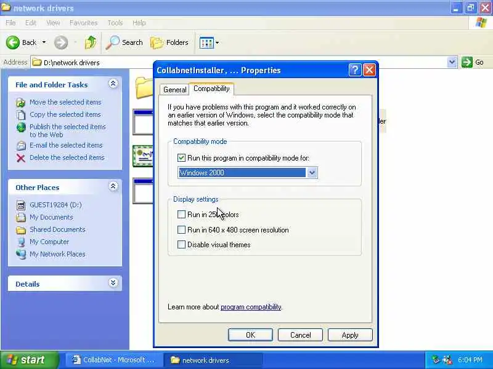Click Delete the selected items

coord(67,157)
